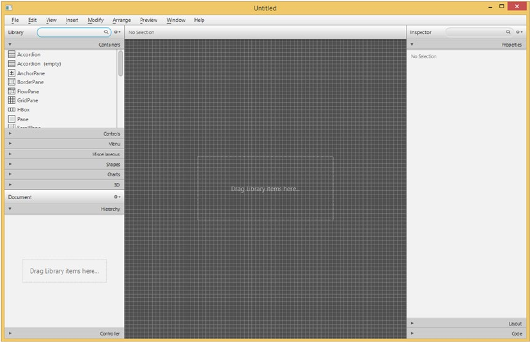The height and width of the screenshot is (342, 530).
Task: Open the Insert menu
Action: (72, 20)
